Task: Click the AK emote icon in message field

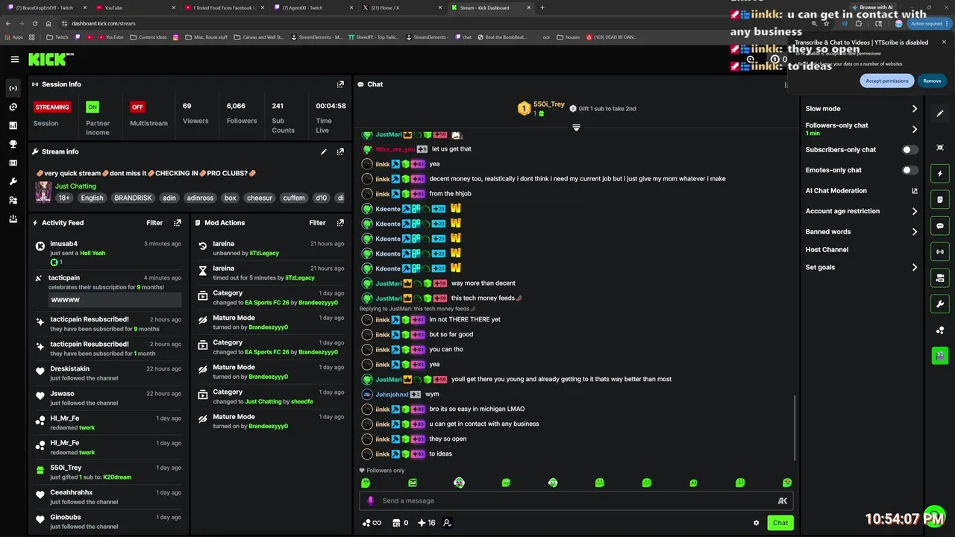Action: [x=783, y=501]
